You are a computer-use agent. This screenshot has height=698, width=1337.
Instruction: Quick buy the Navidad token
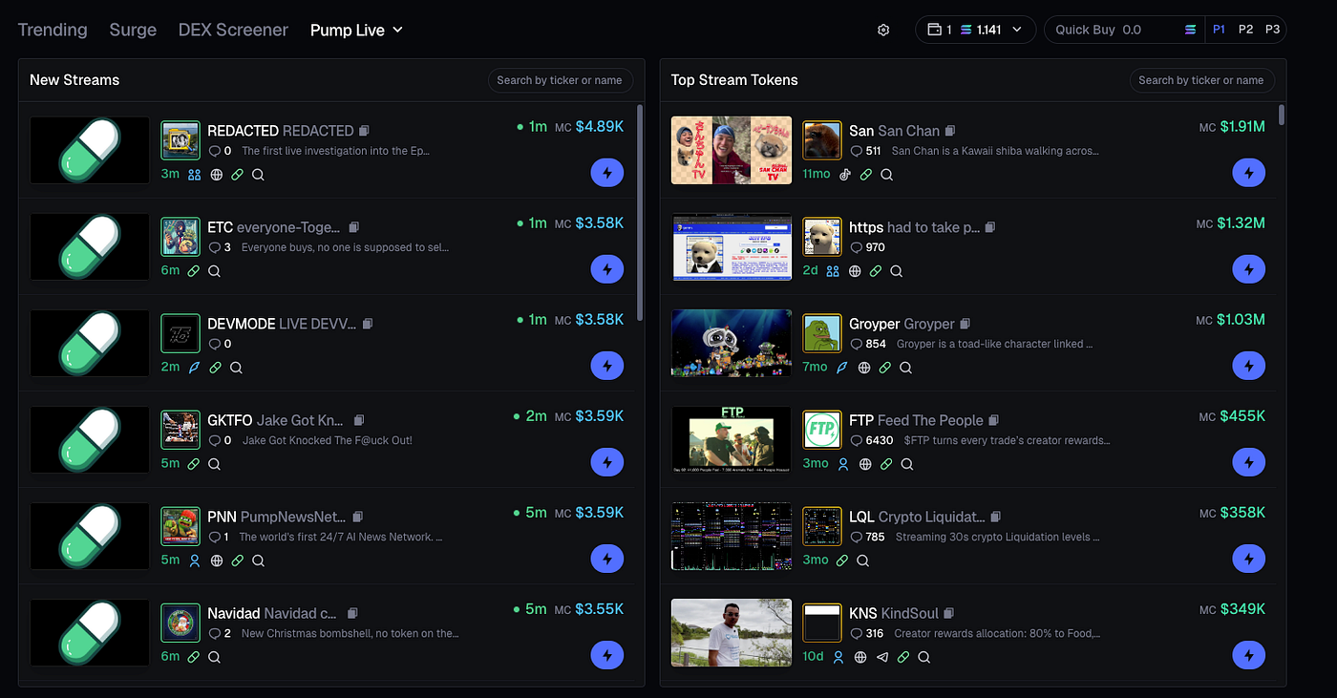[x=607, y=655]
